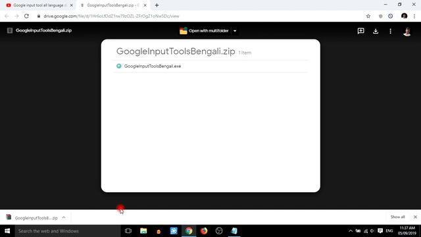Launch File Explorer from the taskbar

(143, 231)
